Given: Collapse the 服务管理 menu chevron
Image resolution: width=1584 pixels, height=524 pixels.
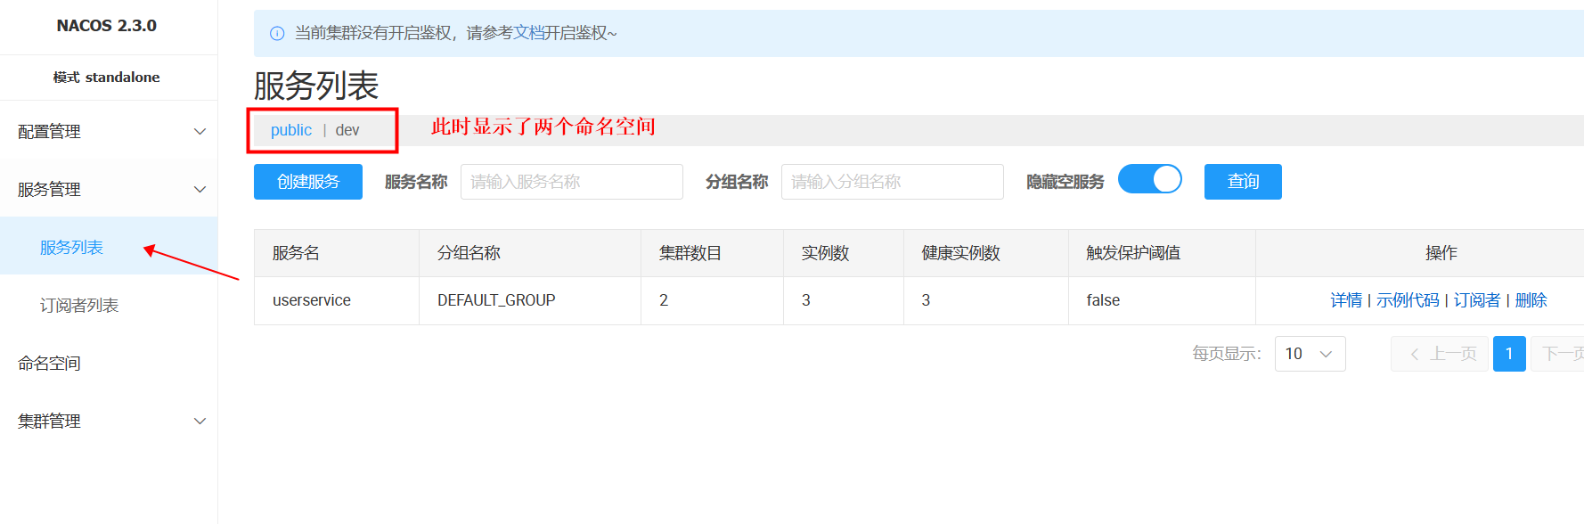Looking at the screenshot, I should pos(200,190).
